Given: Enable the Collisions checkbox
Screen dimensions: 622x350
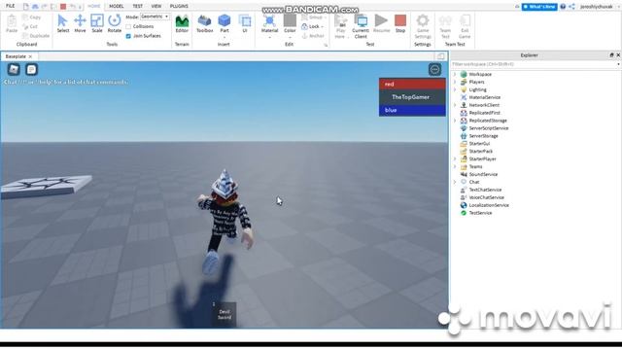Looking at the screenshot, I should (128, 26).
